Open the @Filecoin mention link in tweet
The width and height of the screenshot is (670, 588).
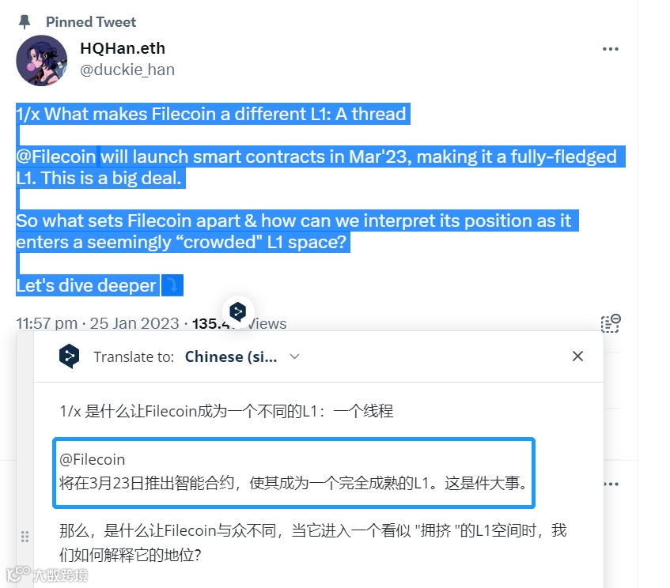point(56,156)
